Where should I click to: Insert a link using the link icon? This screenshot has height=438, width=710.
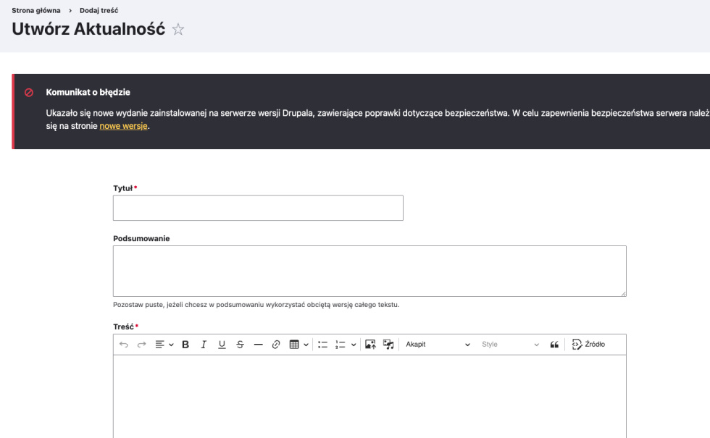pyautogui.click(x=276, y=345)
